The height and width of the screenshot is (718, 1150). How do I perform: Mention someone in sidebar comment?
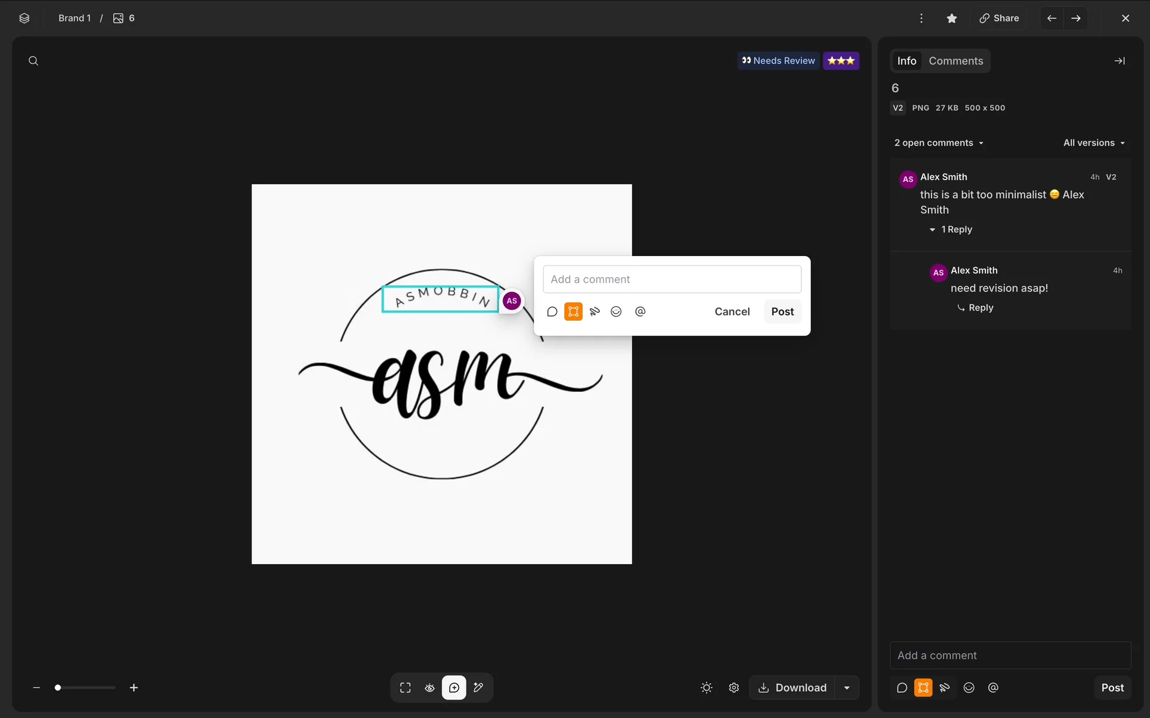click(x=993, y=687)
